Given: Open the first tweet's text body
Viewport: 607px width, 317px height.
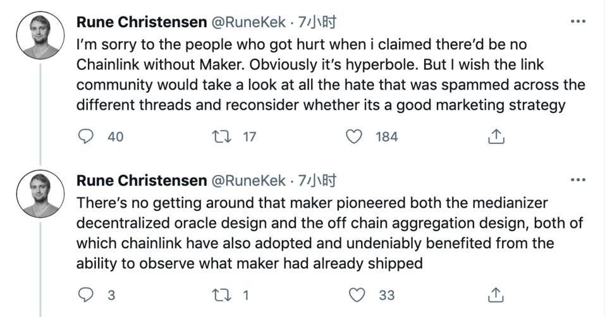Looking at the screenshot, I should click(316, 76).
